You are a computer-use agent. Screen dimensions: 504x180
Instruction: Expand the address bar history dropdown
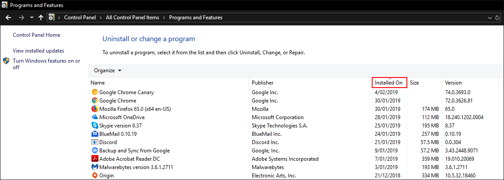tap(489, 18)
